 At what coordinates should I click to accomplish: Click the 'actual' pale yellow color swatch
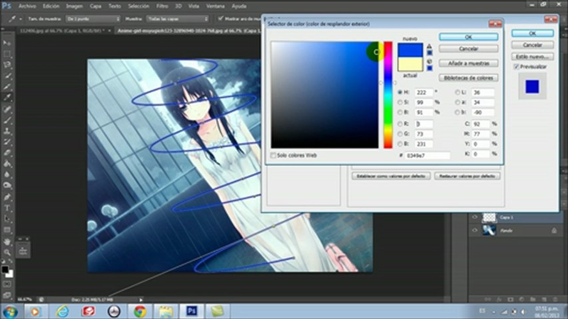[410, 64]
